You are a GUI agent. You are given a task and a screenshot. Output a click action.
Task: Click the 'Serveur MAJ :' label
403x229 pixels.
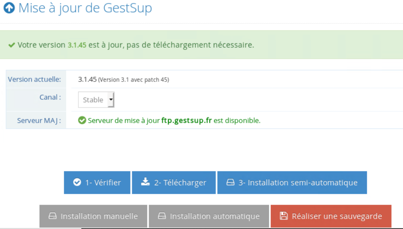pos(39,121)
